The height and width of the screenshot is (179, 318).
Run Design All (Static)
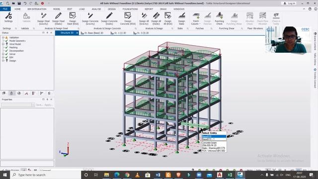pyautogui.click(x=156, y=18)
